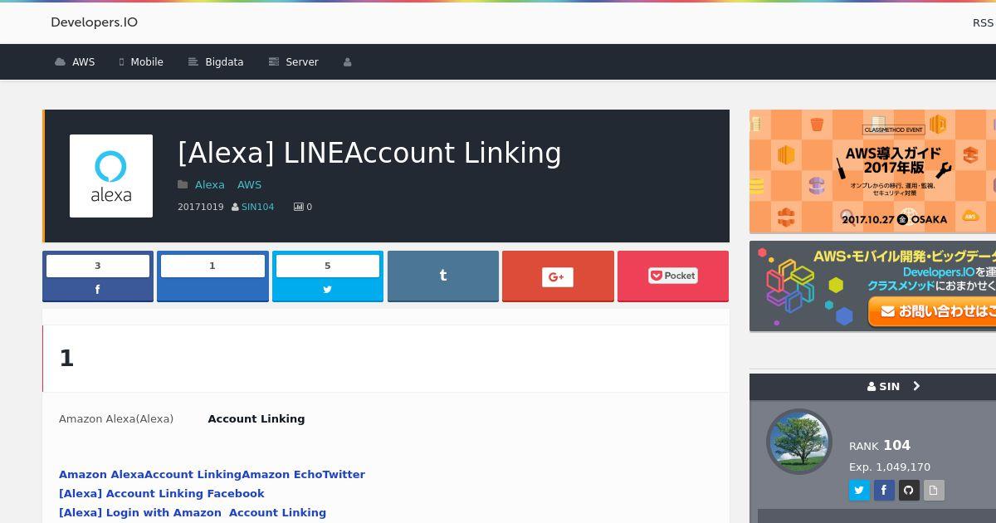Select the Server navigation item

click(294, 62)
